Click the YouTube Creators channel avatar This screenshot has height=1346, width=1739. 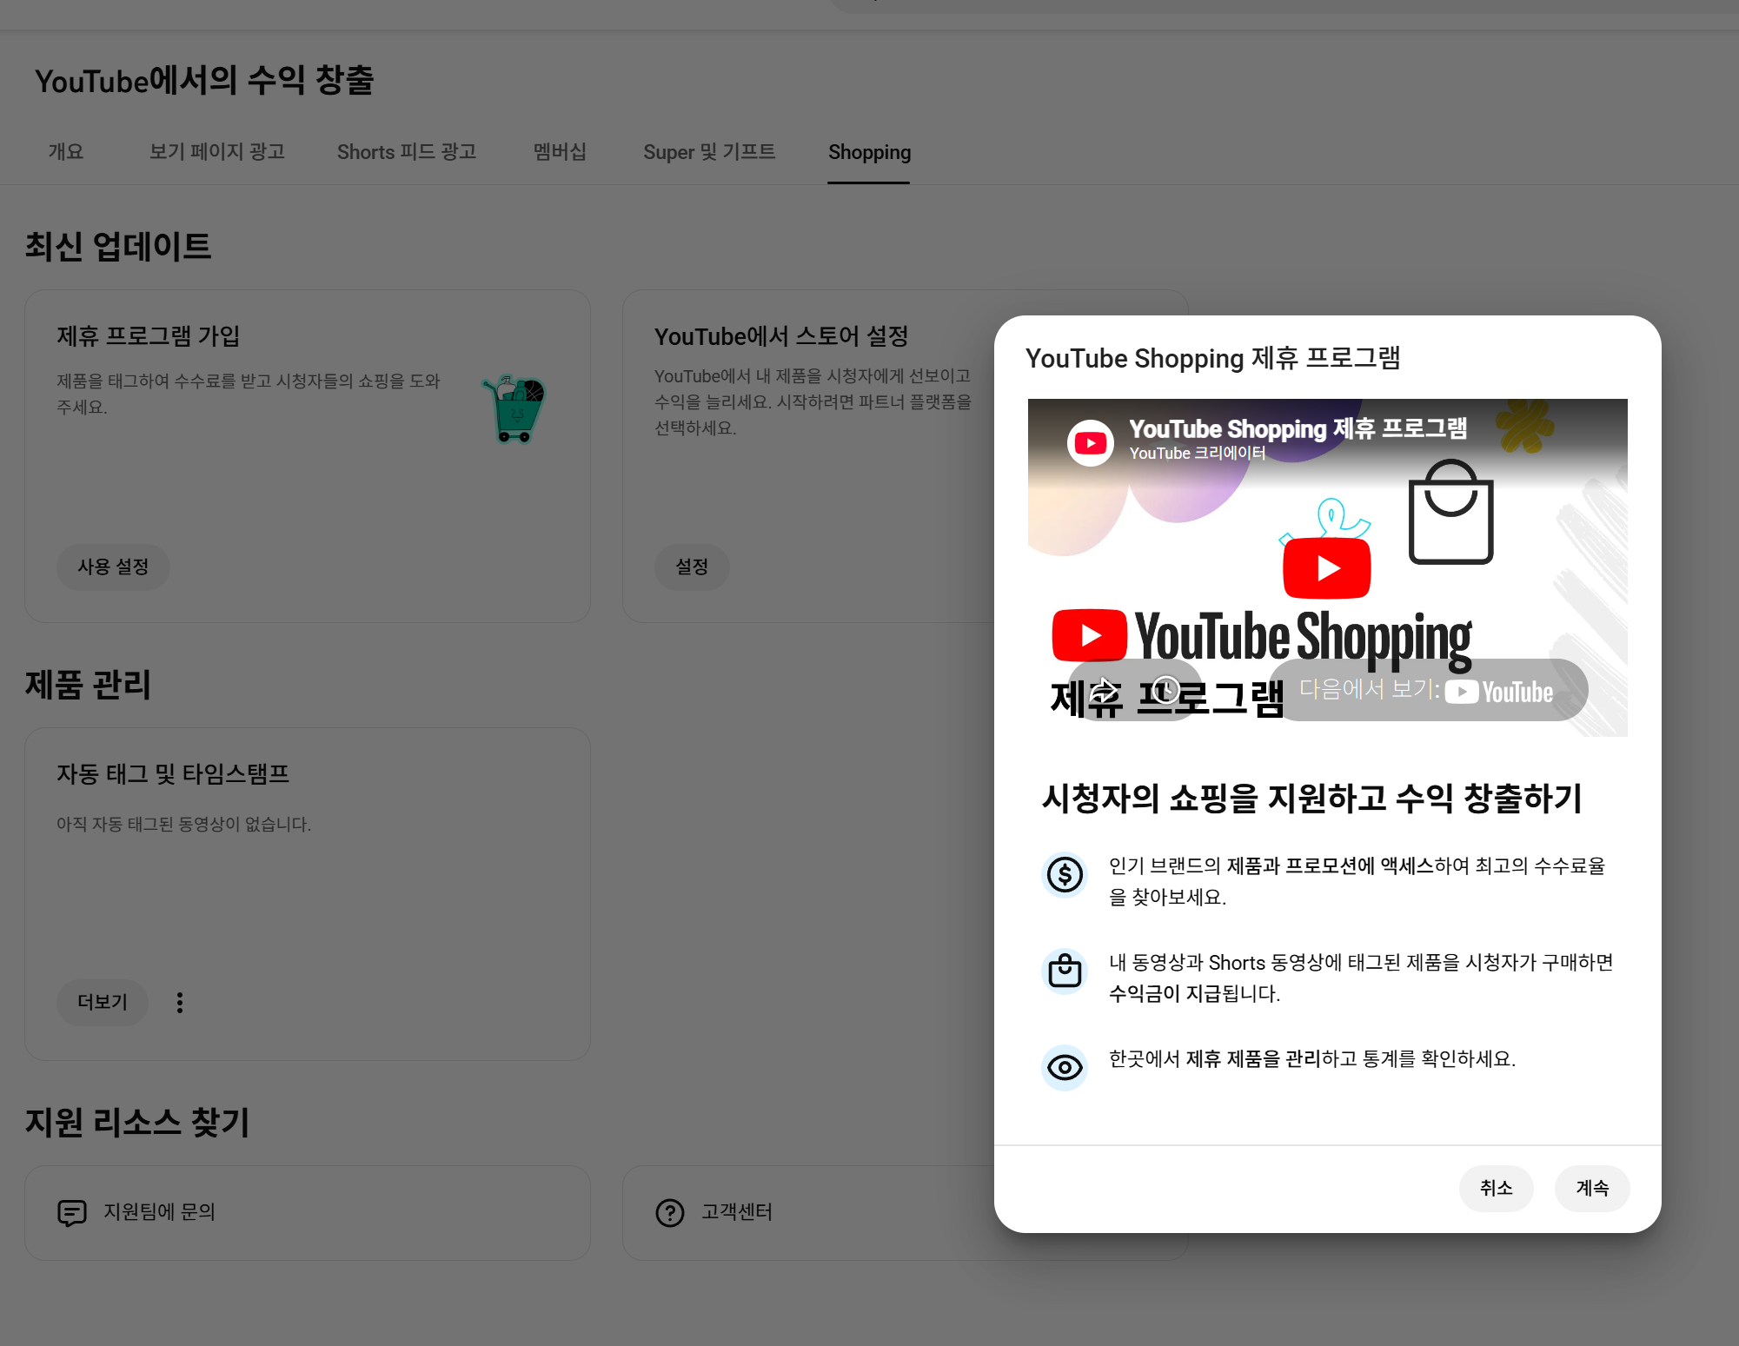(x=1090, y=443)
